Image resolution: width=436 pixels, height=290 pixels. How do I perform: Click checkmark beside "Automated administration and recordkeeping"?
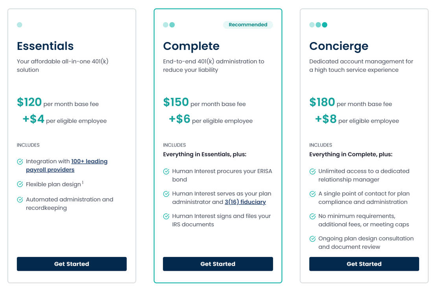coord(19,199)
